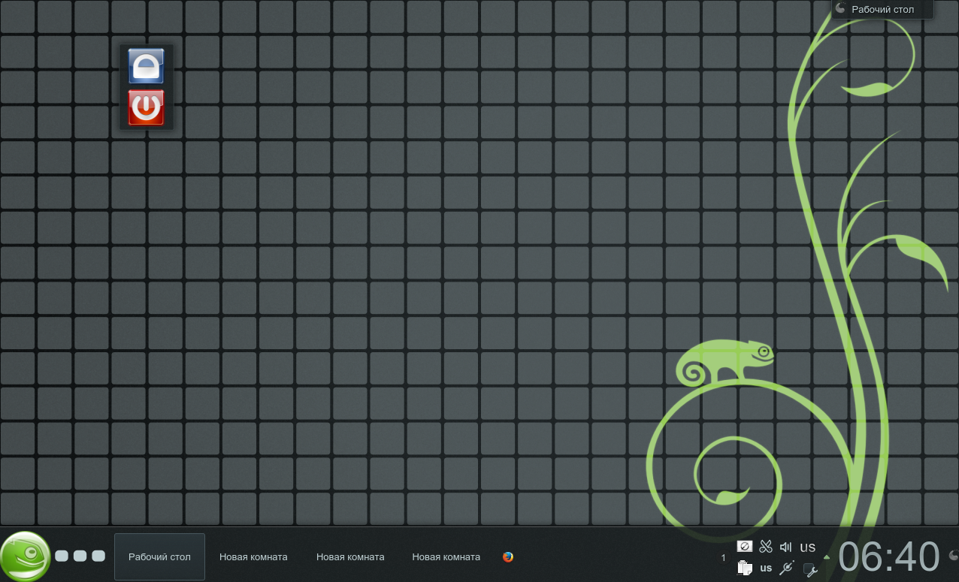Image resolution: width=959 pixels, height=582 pixels.
Task: Open the Рабочий стол desktop toolbox at top
Action: [x=882, y=9]
